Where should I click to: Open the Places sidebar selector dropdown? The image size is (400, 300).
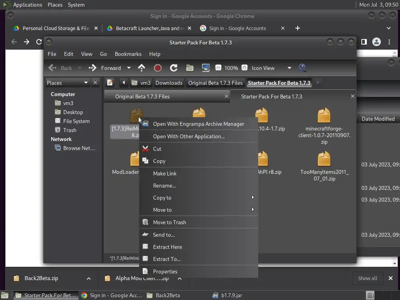tap(67, 83)
